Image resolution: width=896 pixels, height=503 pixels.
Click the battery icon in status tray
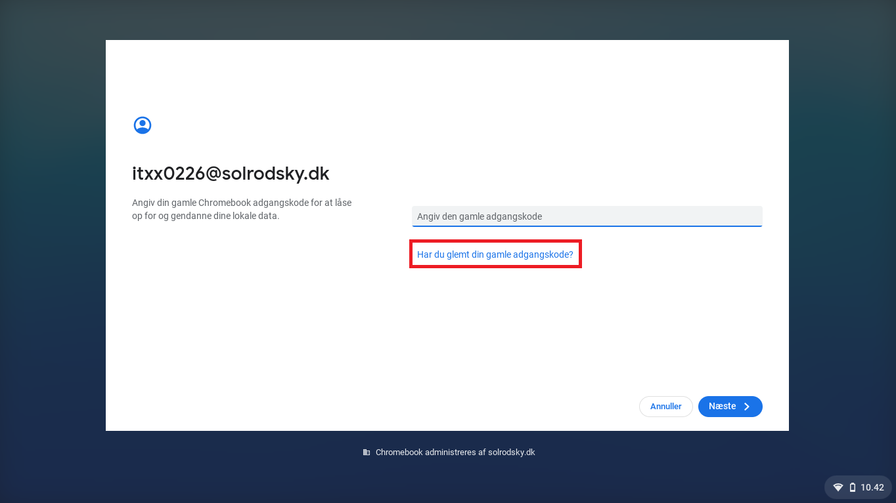click(x=853, y=487)
